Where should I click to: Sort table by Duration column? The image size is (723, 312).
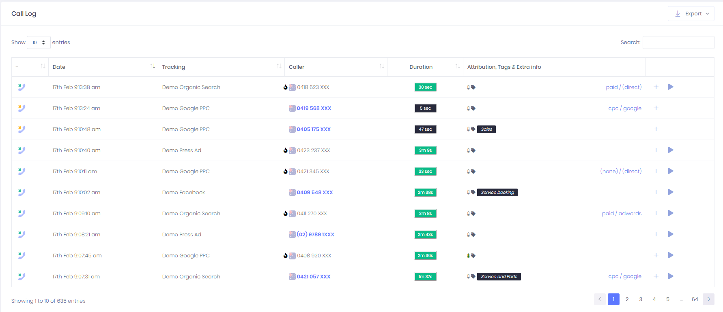(x=425, y=67)
